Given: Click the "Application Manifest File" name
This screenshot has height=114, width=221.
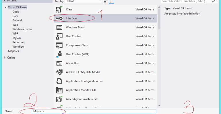Looking at the screenshot, I should click(81, 90).
